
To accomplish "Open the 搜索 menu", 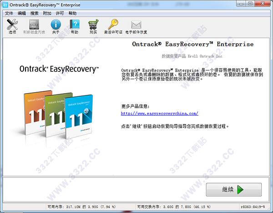I will click(x=34, y=13).
